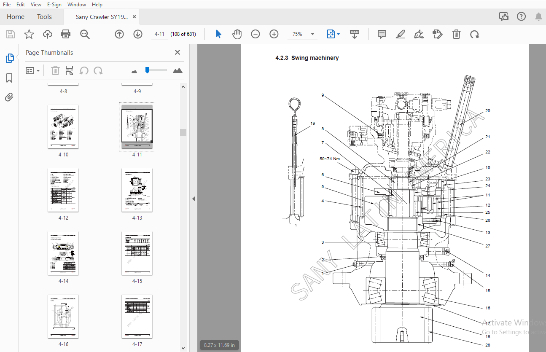The image size is (546, 352).
Task: Add a sticky note comment
Action: click(x=382, y=34)
